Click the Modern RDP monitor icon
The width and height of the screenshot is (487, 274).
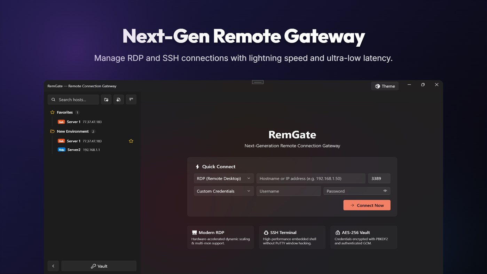[195, 233]
